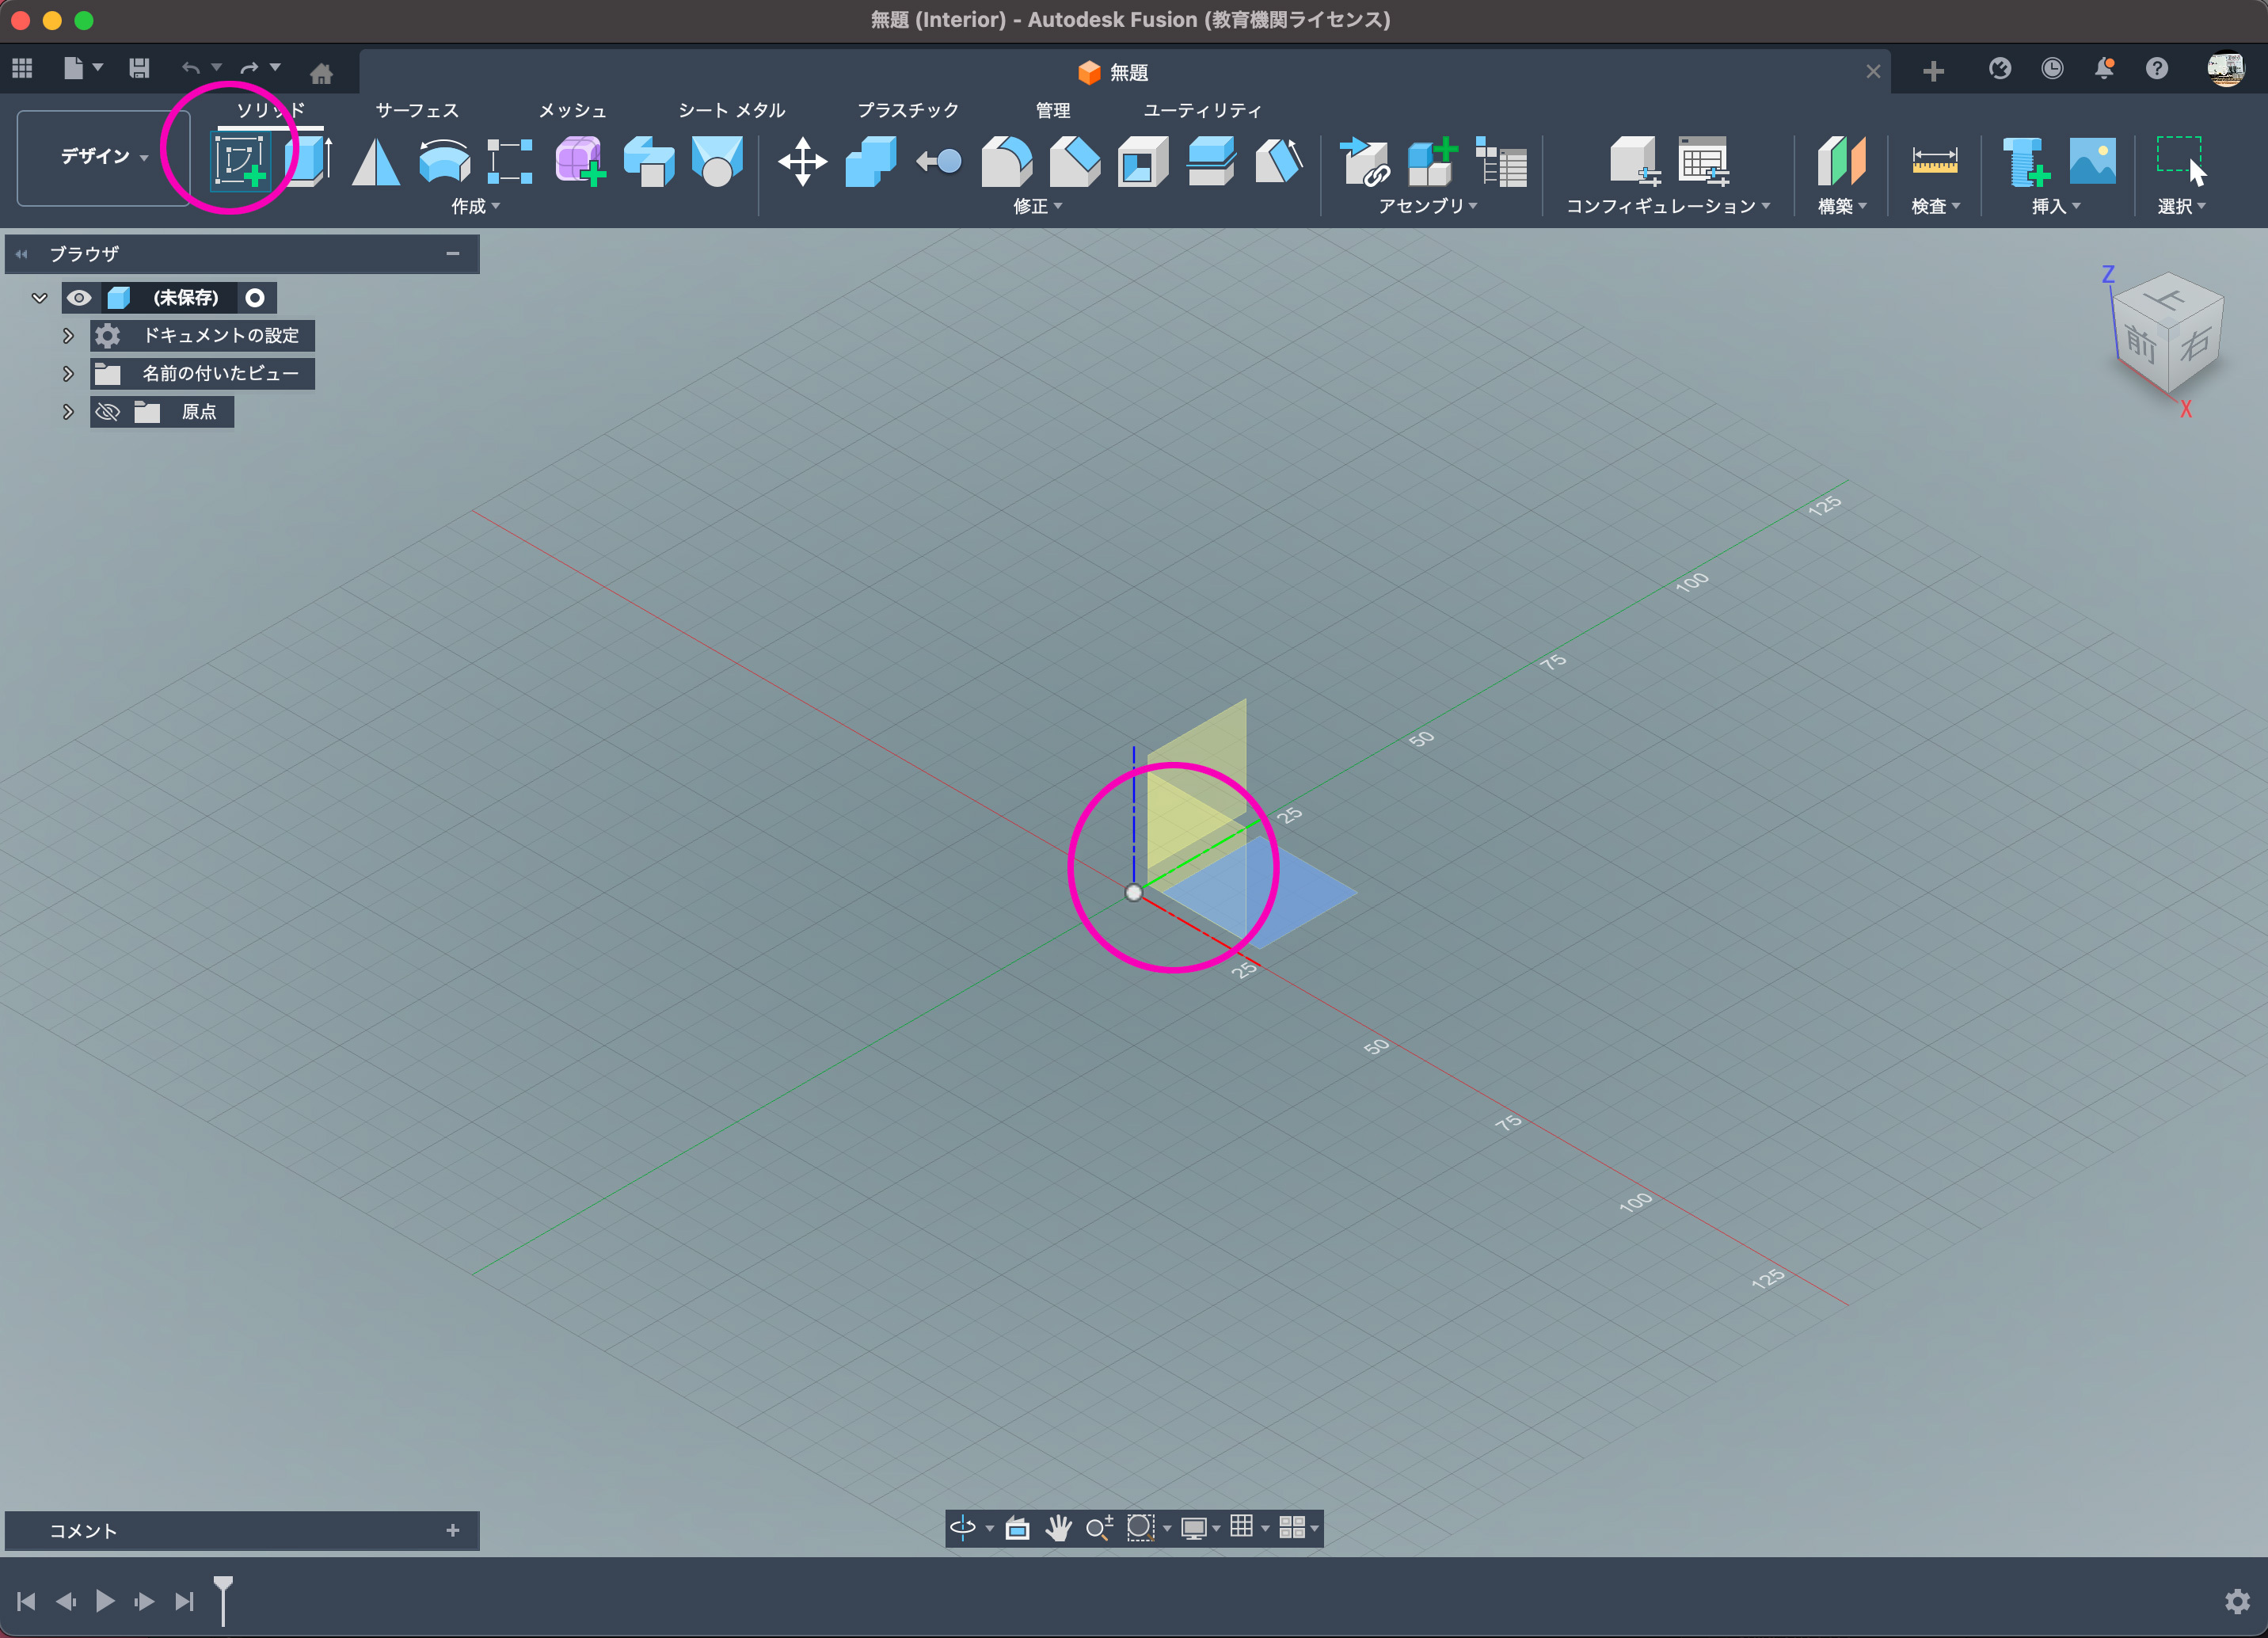Activate the (未保存) component radio button

point(255,298)
